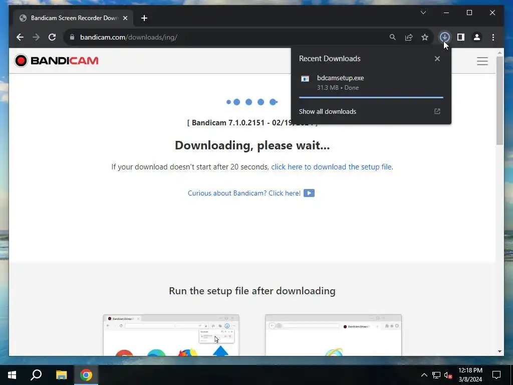
Task: Reload the Bandicam page
Action: click(52, 37)
